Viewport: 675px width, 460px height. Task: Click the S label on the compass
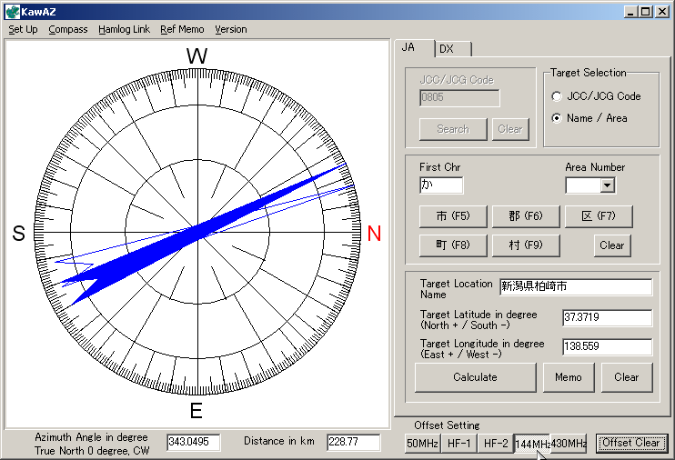pyautogui.click(x=18, y=234)
